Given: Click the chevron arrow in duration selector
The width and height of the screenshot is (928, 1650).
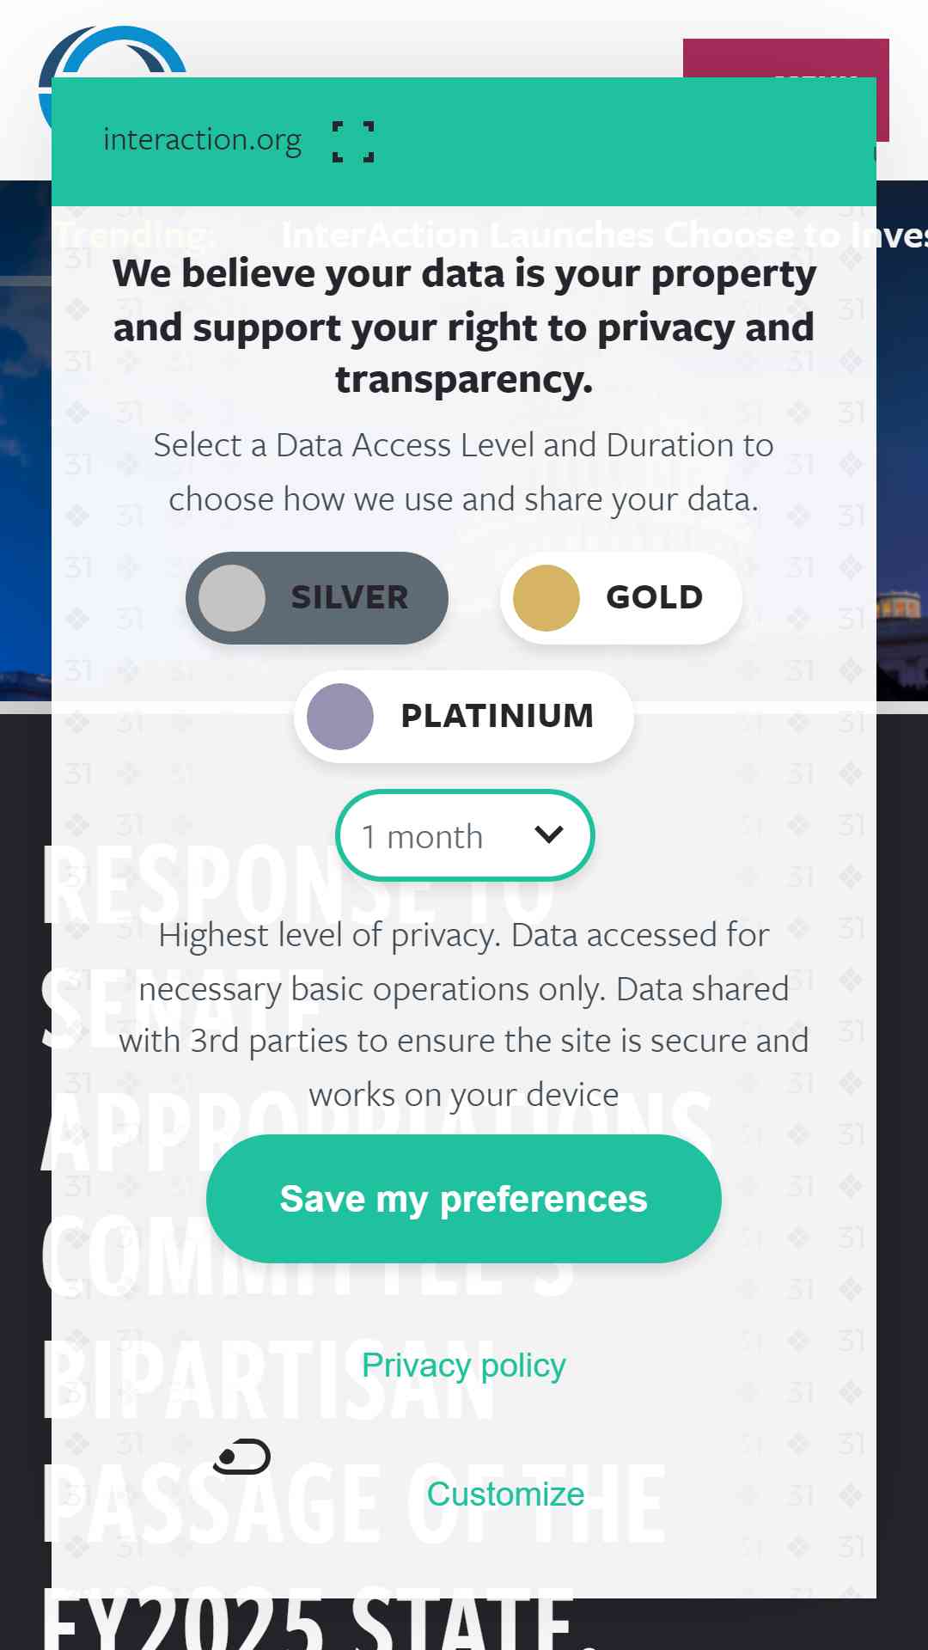Looking at the screenshot, I should pyautogui.click(x=548, y=834).
